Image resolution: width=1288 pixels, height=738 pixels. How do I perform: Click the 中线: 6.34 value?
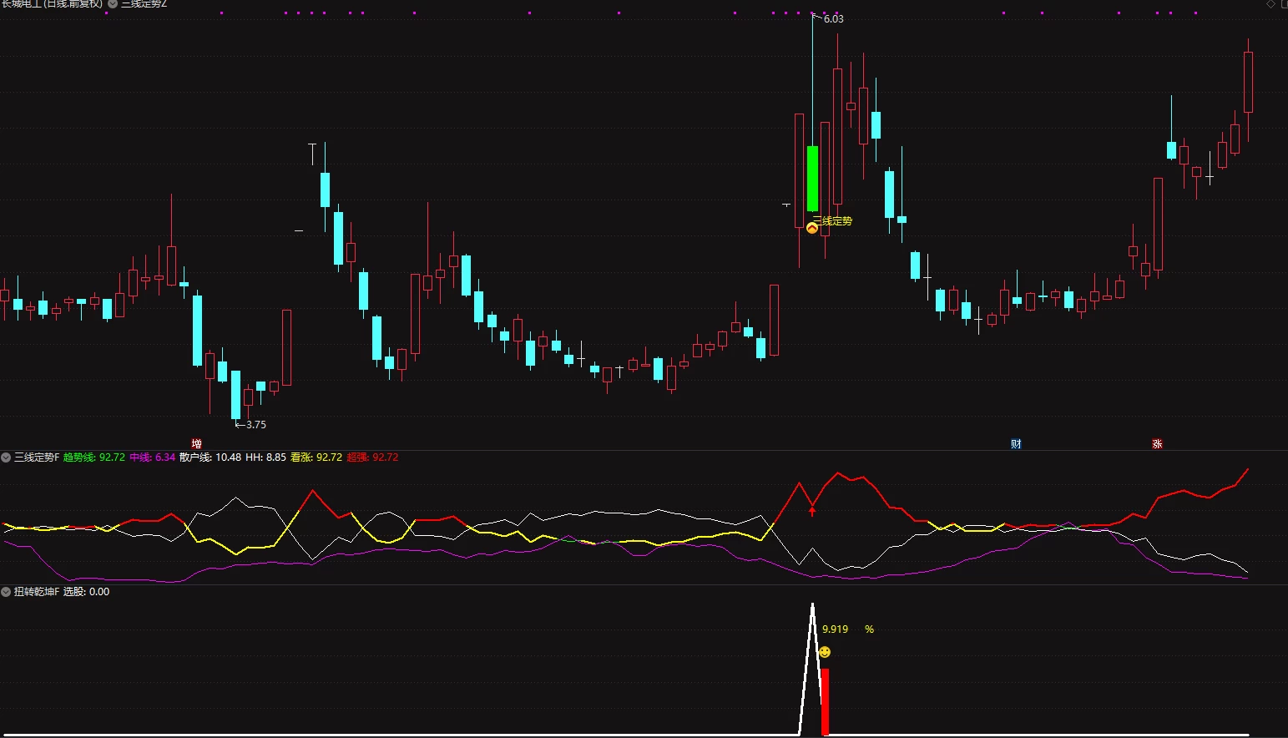point(153,457)
